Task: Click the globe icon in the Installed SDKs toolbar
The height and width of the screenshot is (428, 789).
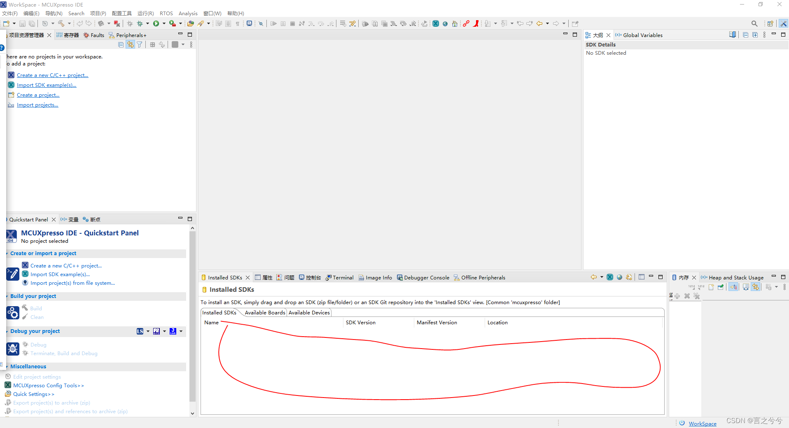Action: [x=619, y=277]
